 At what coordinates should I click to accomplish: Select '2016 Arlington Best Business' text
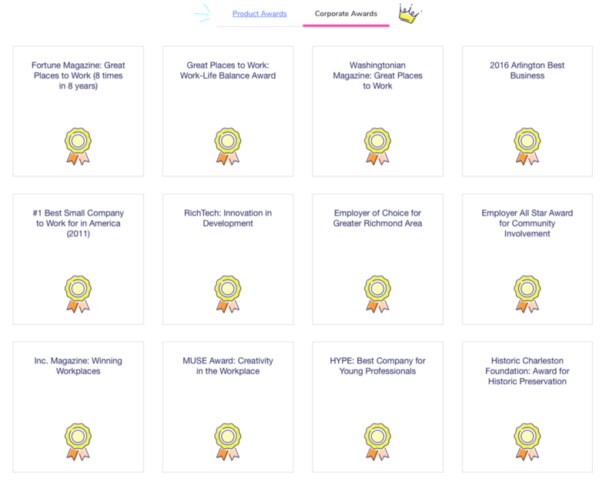pyautogui.click(x=527, y=70)
